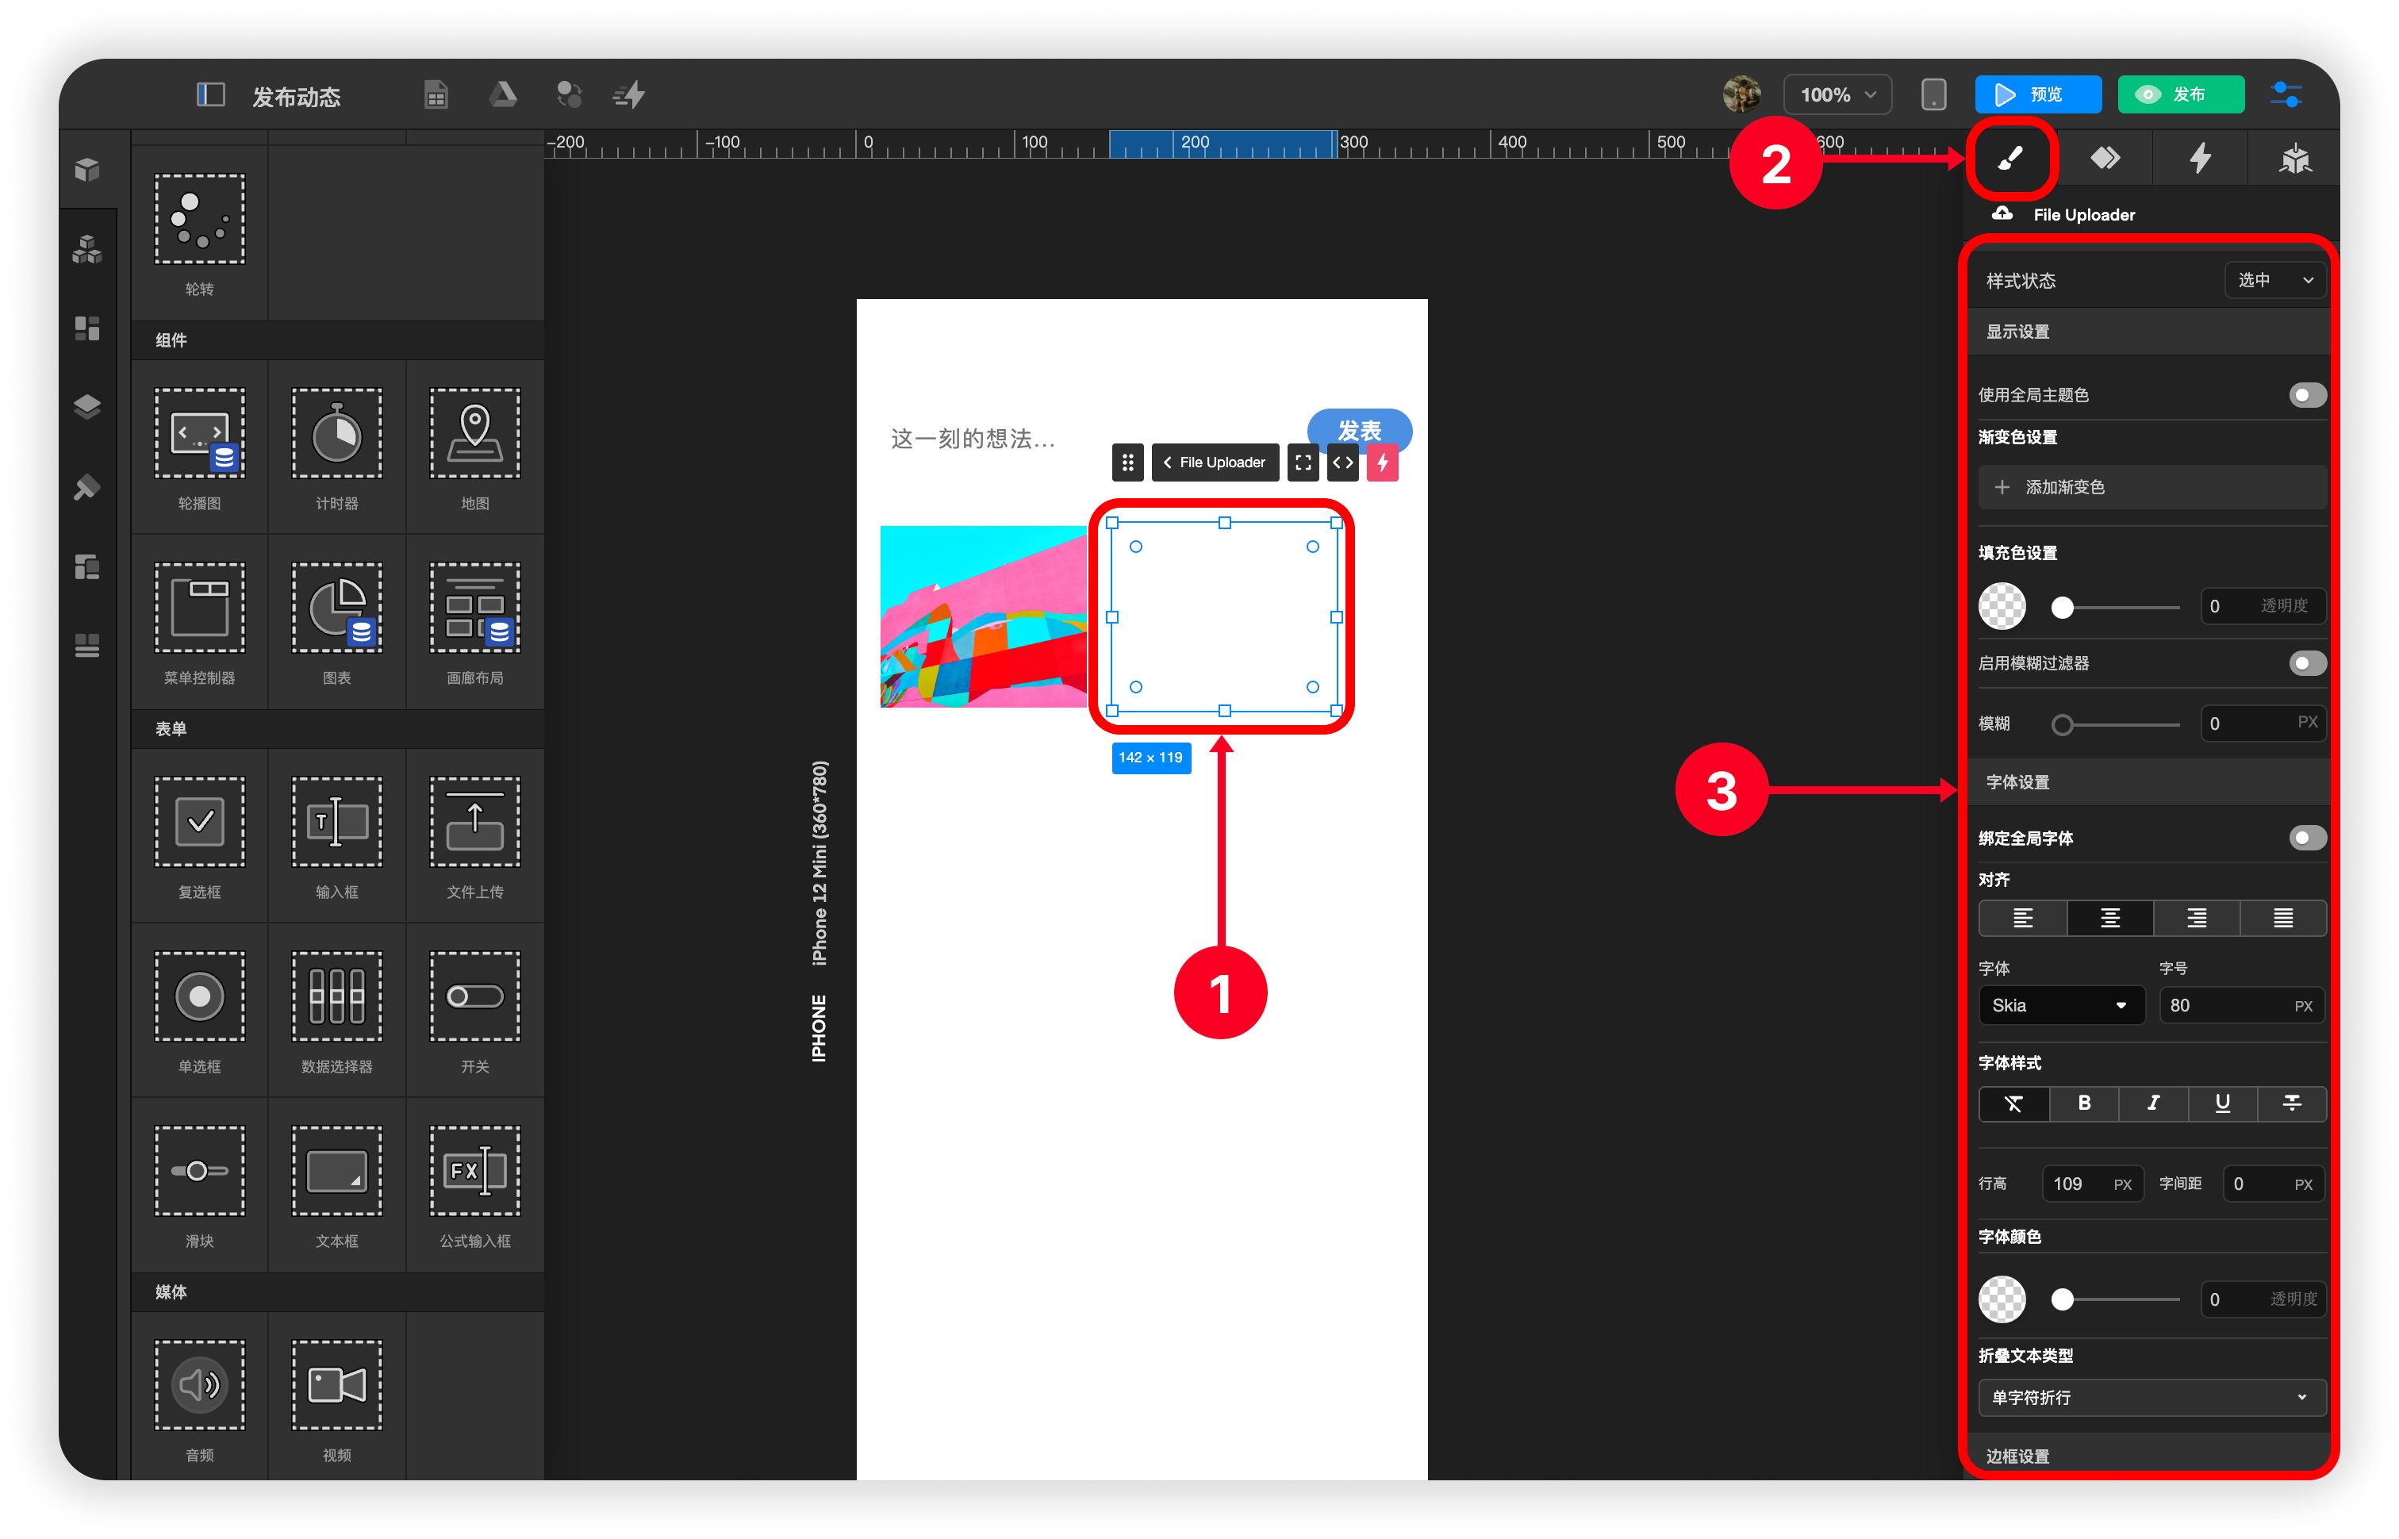This screenshot has width=2399, height=1539.
Task: Open settings sliders icon at top right
Action: pyautogui.click(x=2286, y=94)
